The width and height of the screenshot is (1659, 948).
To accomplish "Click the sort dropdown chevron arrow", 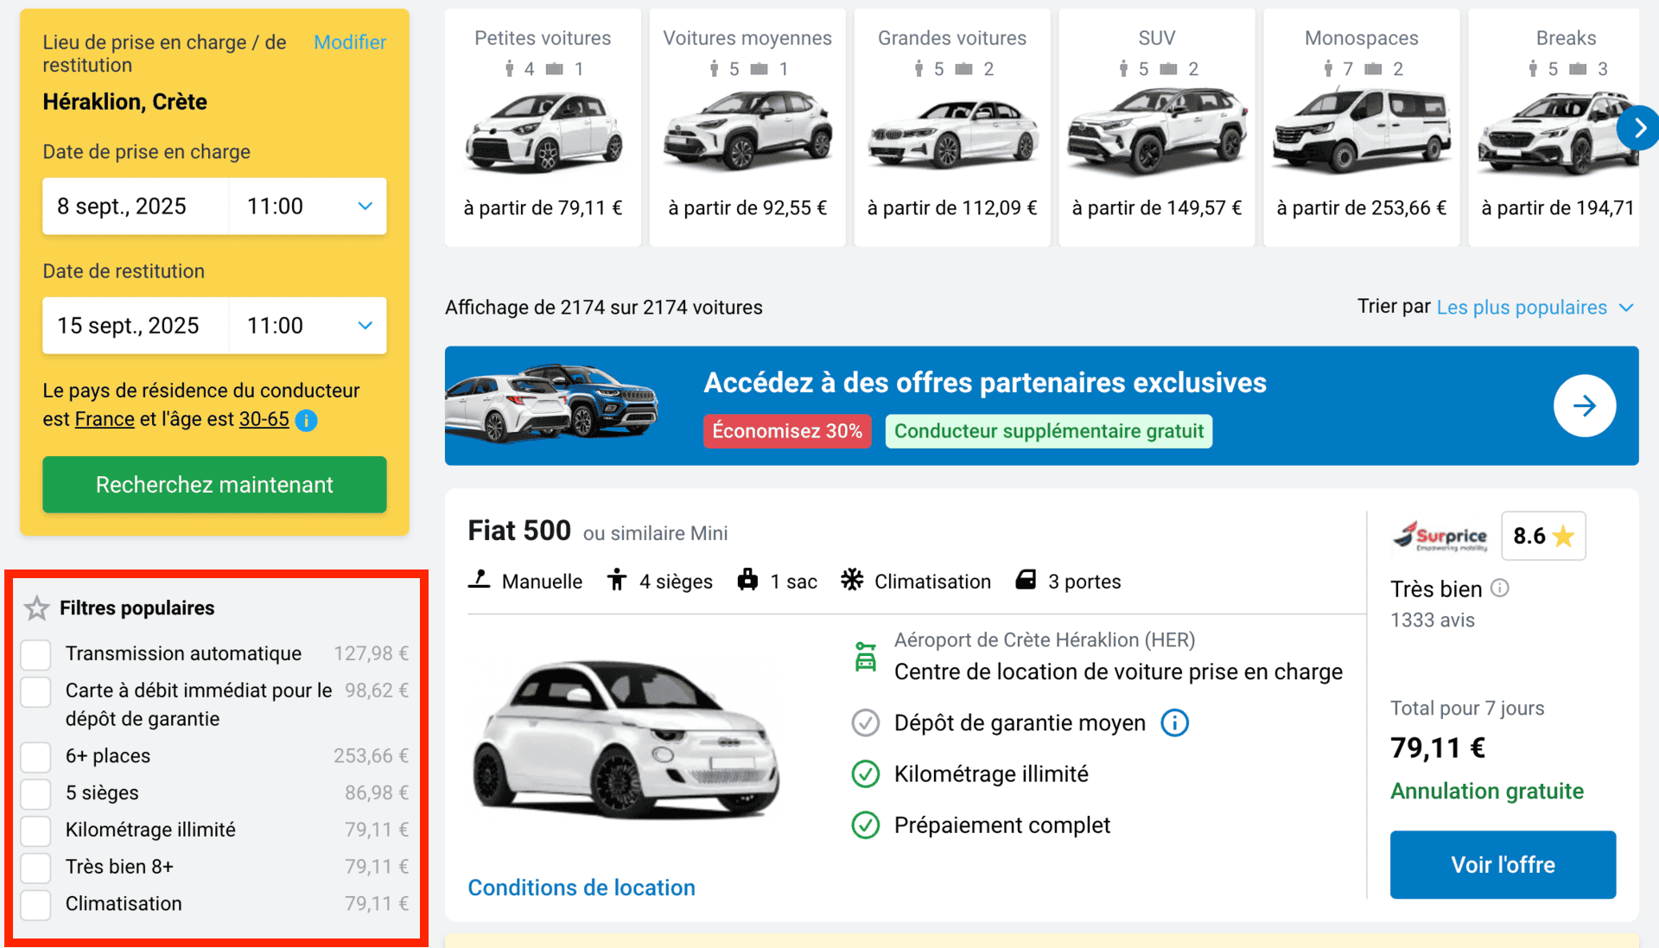I will tap(1626, 308).
